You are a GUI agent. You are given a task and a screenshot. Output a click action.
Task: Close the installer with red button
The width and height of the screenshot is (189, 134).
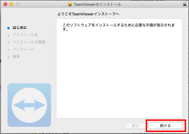[x=5, y=4]
